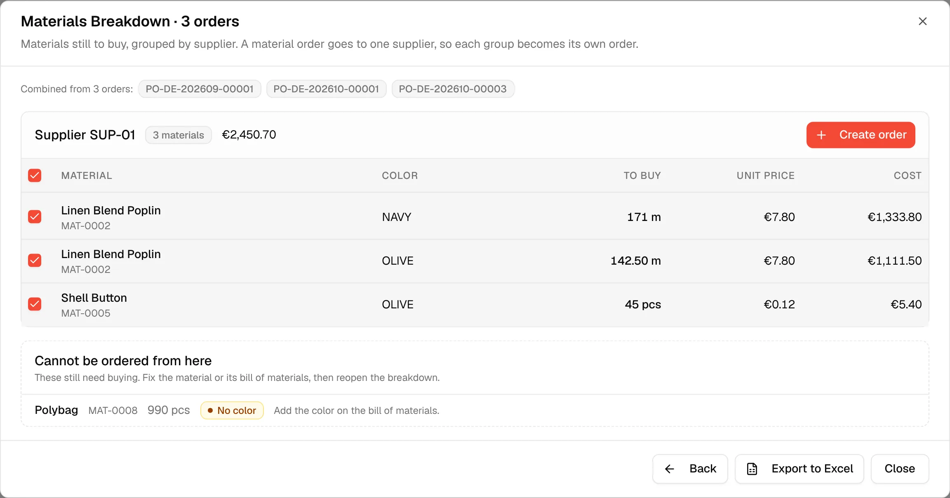
Task: Click Create order for Supplier SUP-01
Action: [x=861, y=135]
